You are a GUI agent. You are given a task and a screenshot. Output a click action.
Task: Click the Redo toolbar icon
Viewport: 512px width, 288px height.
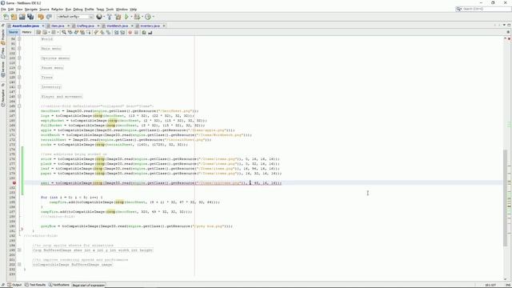(x=49, y=17)
